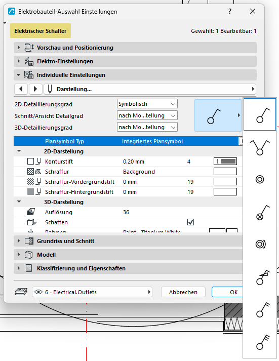Edit the Auflösung value 36
This screenshot has height=361, width=279.
(126, 212)
